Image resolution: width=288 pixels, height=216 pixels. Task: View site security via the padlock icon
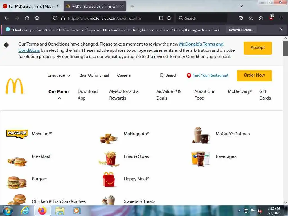(x=63, y=18)
